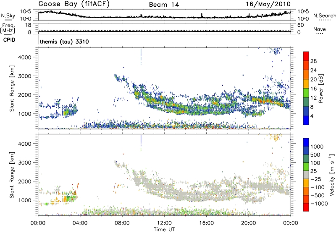Click the 'CPID' label
The width and height of the screenshot is (336, 232).
point(9,40)
